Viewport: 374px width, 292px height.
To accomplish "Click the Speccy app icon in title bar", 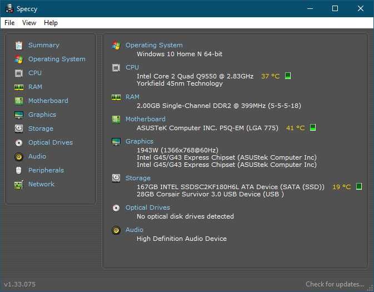I will coord(9,8).
